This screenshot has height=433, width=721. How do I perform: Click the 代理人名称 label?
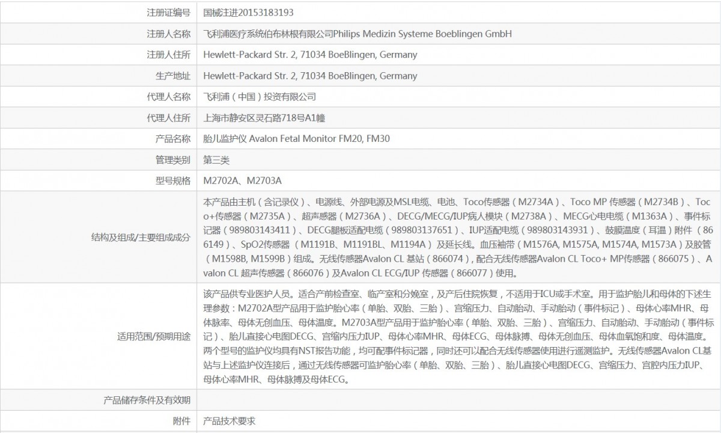[x=168, y=97]
